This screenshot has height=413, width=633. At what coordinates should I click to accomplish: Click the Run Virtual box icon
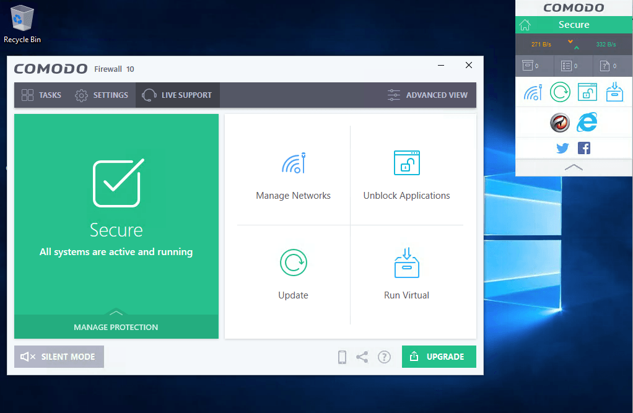[406, 263]
